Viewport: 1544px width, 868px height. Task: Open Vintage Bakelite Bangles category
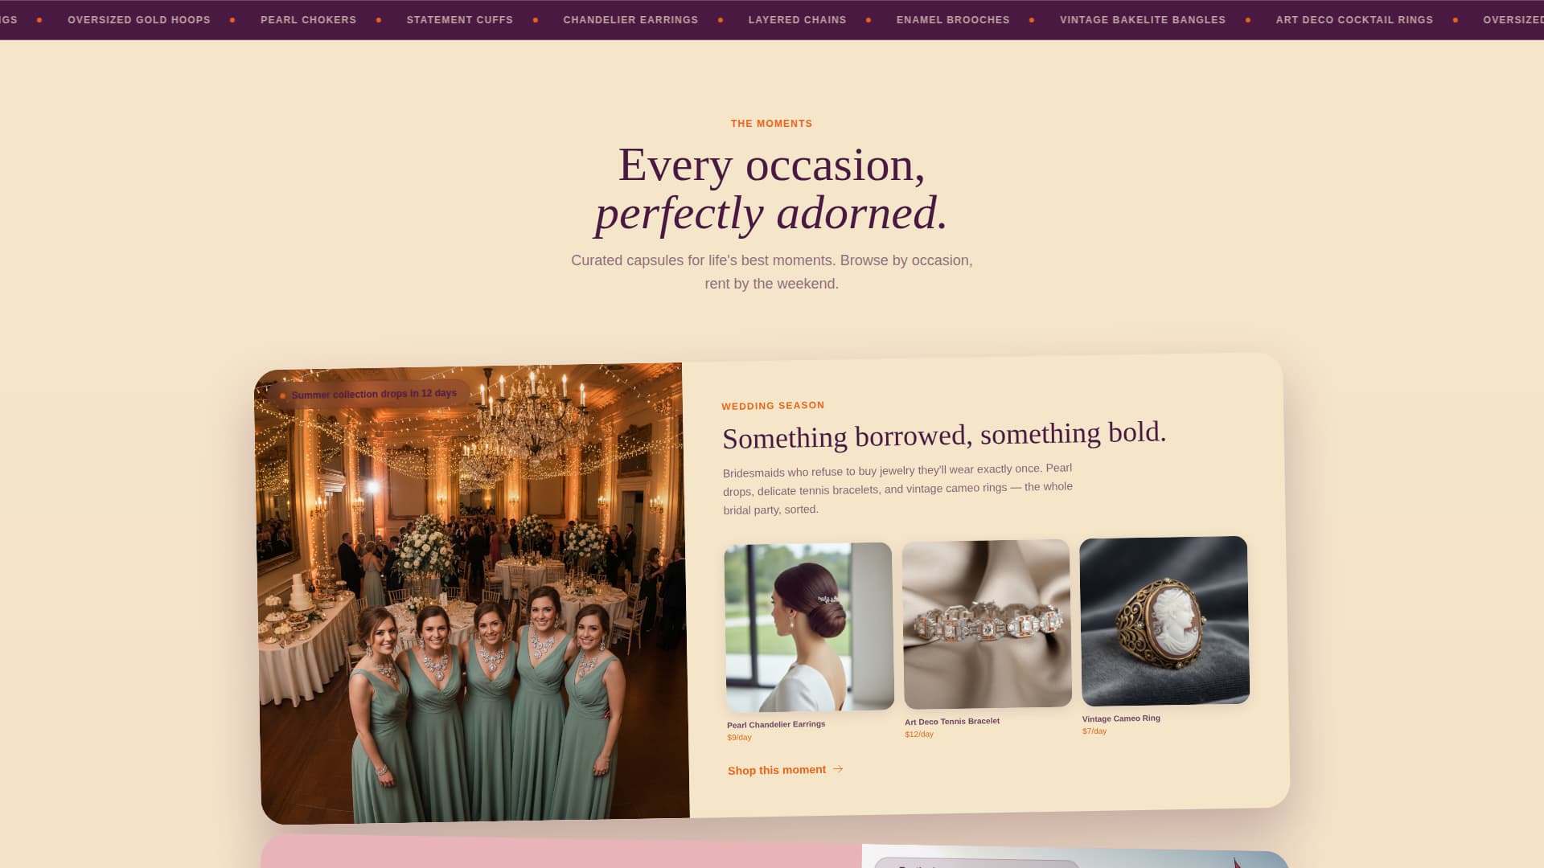click(1143, 19)
